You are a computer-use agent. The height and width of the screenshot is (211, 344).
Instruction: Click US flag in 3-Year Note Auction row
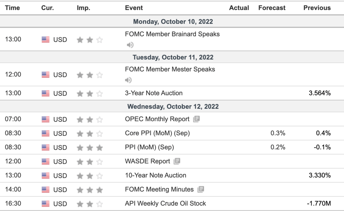coord(46,93)
